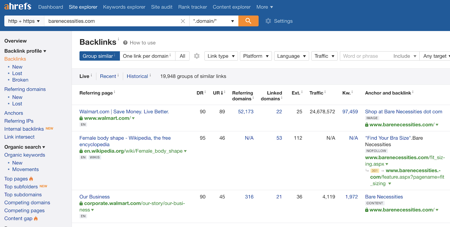The height and width of the screenshot is (227, 450).
Task: Select the All links mode
Action: (x=182, y=56)
